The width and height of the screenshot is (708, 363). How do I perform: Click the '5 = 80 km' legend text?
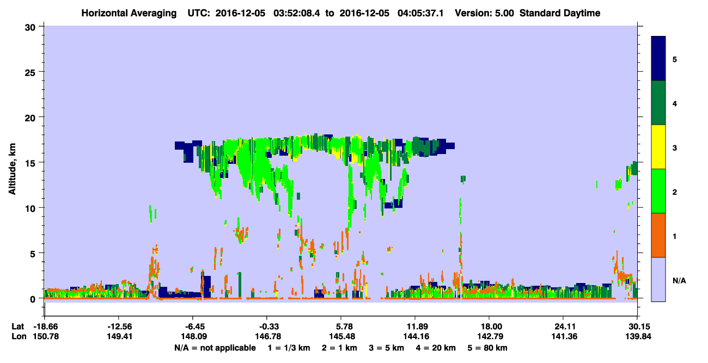click(488, 348)
